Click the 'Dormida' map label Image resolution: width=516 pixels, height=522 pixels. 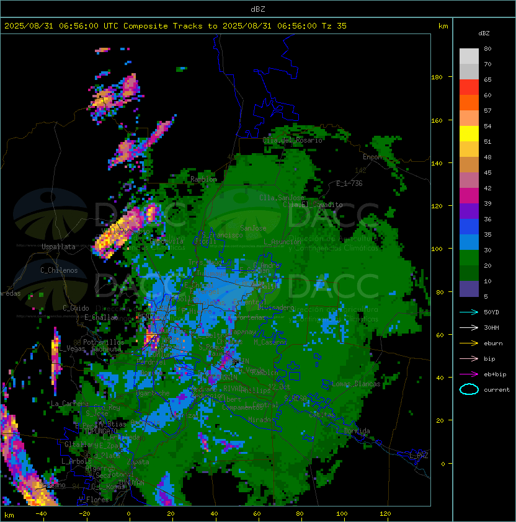click(357, 431)
